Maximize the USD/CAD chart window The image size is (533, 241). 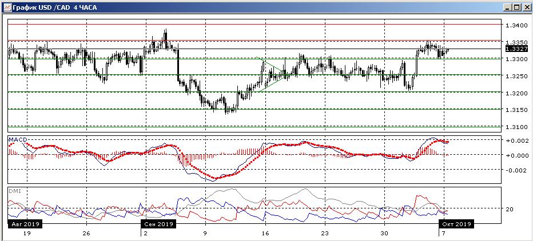coord(517,7)
